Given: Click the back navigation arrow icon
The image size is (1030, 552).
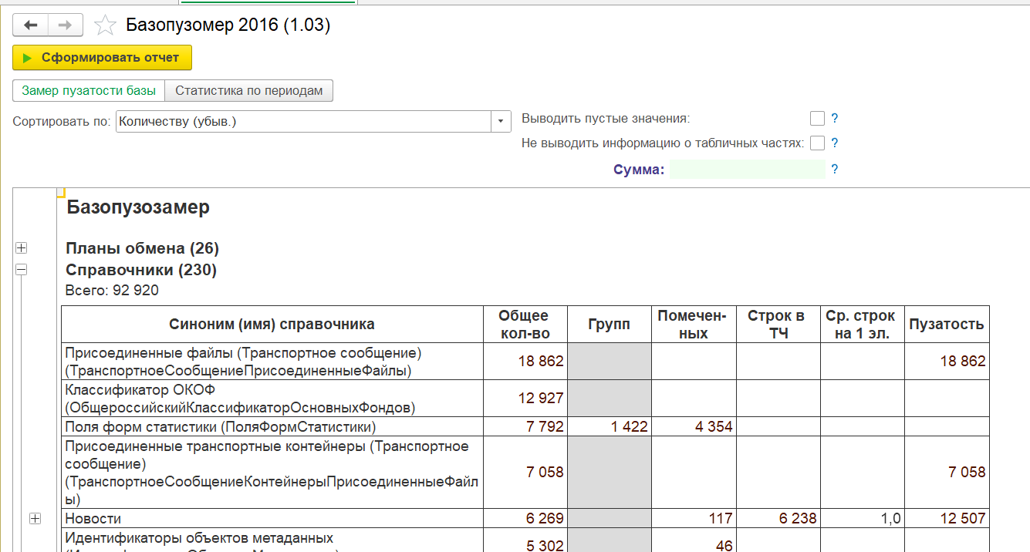Looking at the screenshot, I should 30,24.
